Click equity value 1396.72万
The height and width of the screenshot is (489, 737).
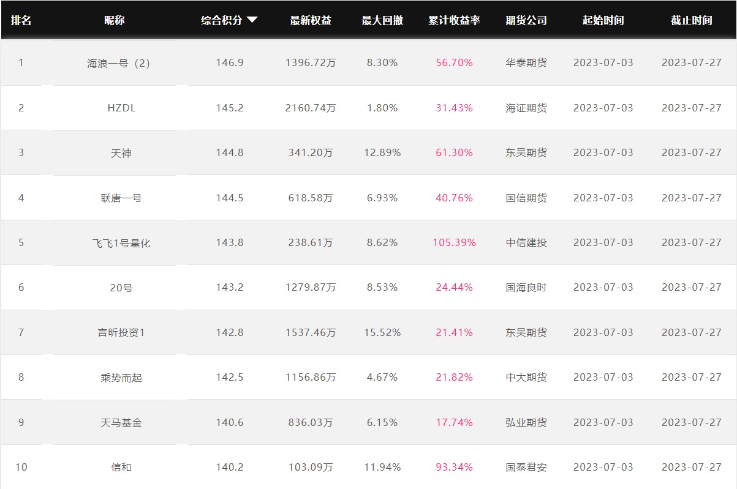click(x=311, y=62)
